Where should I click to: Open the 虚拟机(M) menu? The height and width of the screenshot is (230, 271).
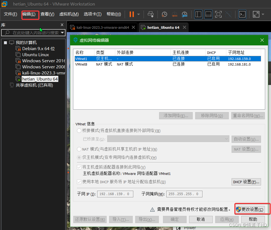(x=69, y=14)
